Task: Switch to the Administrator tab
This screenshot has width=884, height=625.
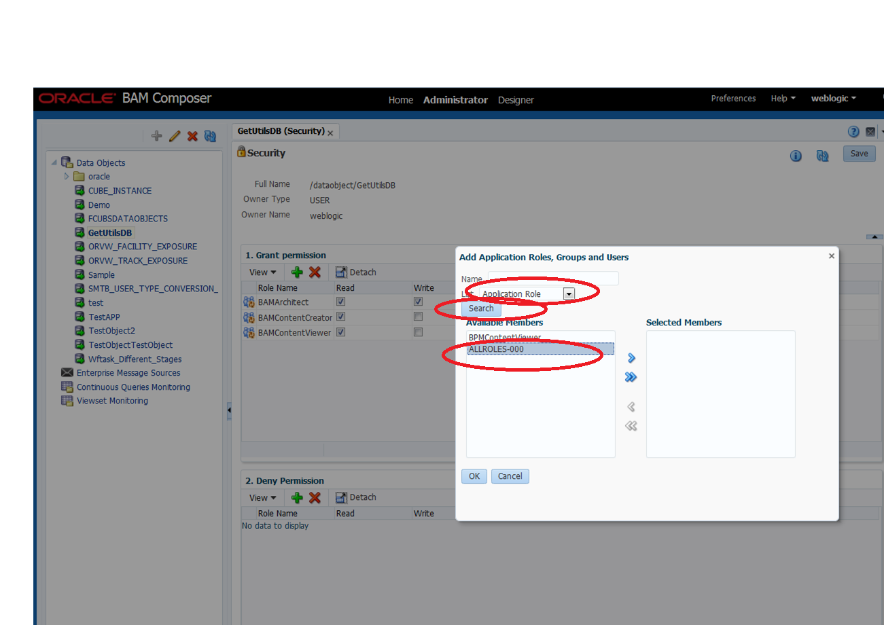Action: [455, 100]
